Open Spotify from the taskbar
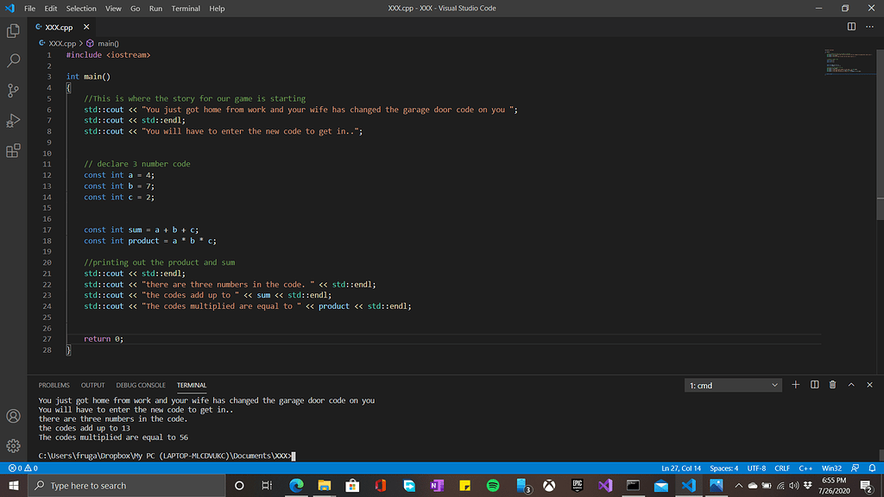Screen dimensions: 884x497 coord(493,485)
